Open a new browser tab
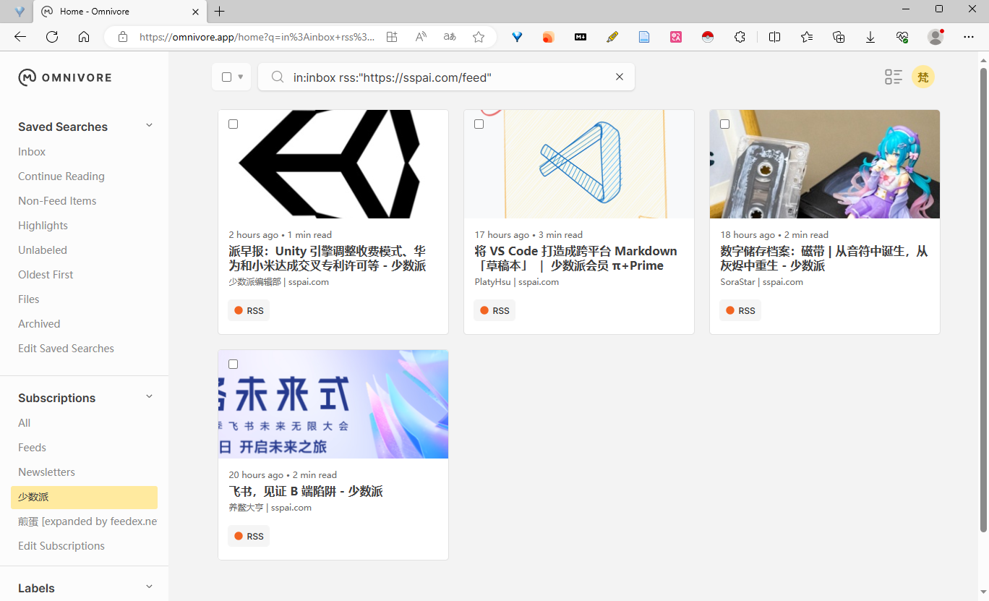 220,12
